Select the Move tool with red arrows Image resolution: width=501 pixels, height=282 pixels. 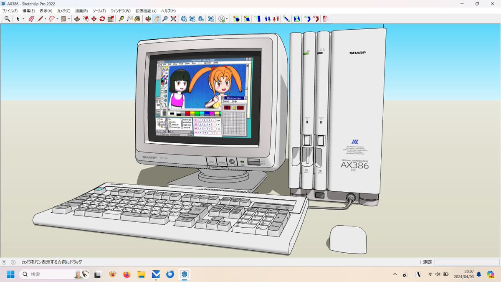(x=94, y=19)
